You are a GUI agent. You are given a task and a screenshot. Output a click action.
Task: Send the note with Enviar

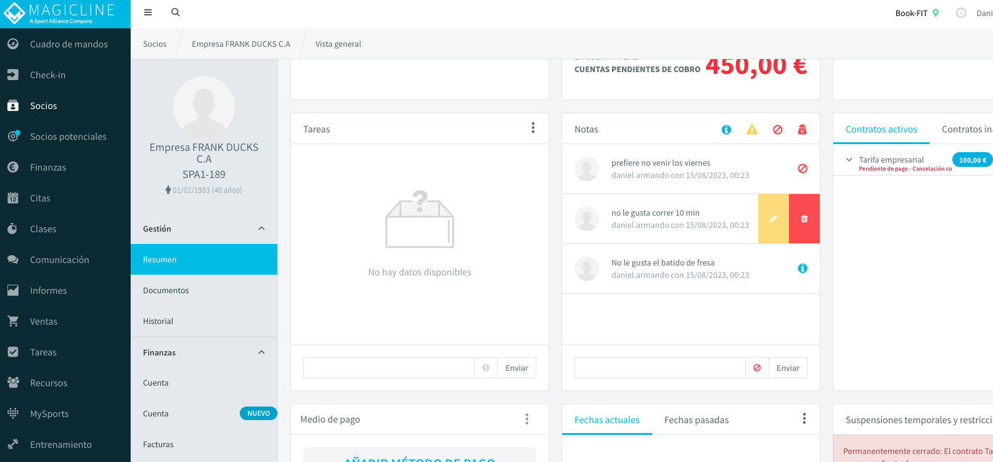pos(788,368)
